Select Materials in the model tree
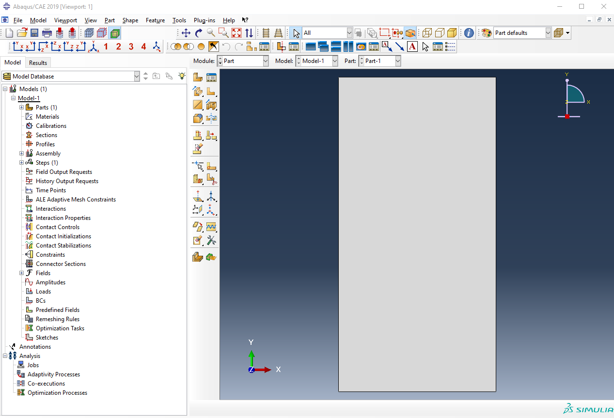The image size is (614, 418). 47,117
